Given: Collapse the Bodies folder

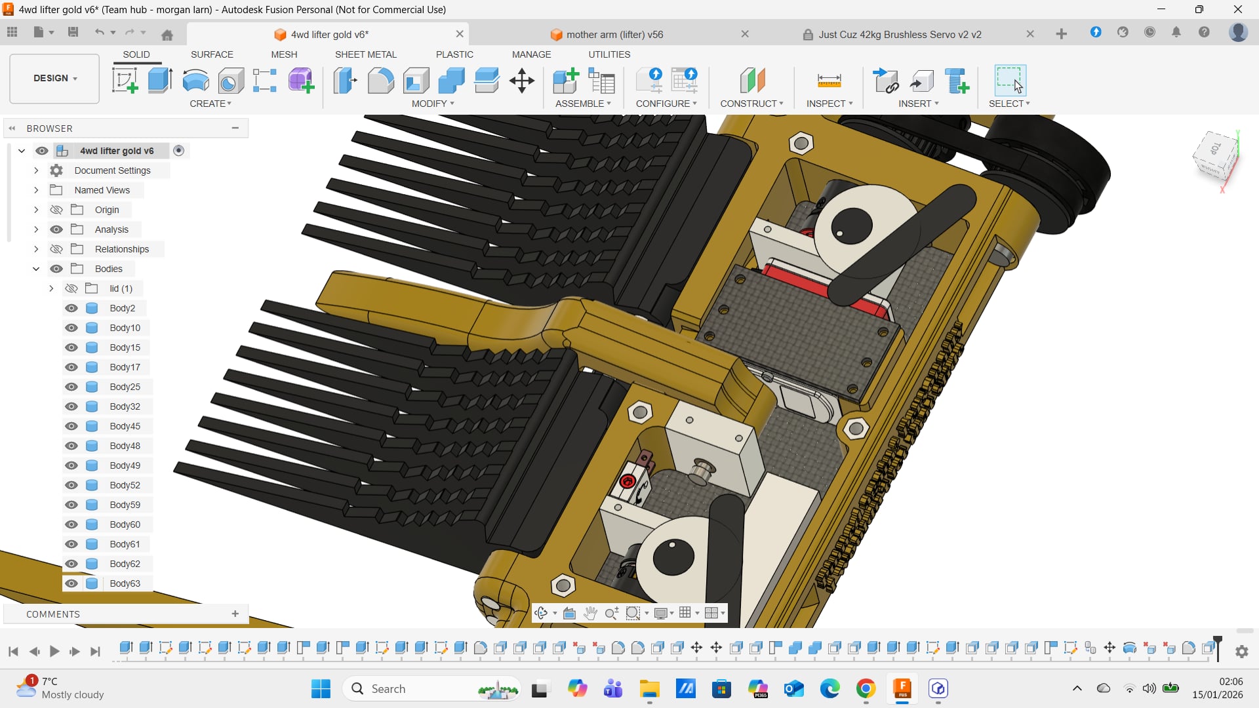Looking at the screenshot, I should (x=36, y=269).
